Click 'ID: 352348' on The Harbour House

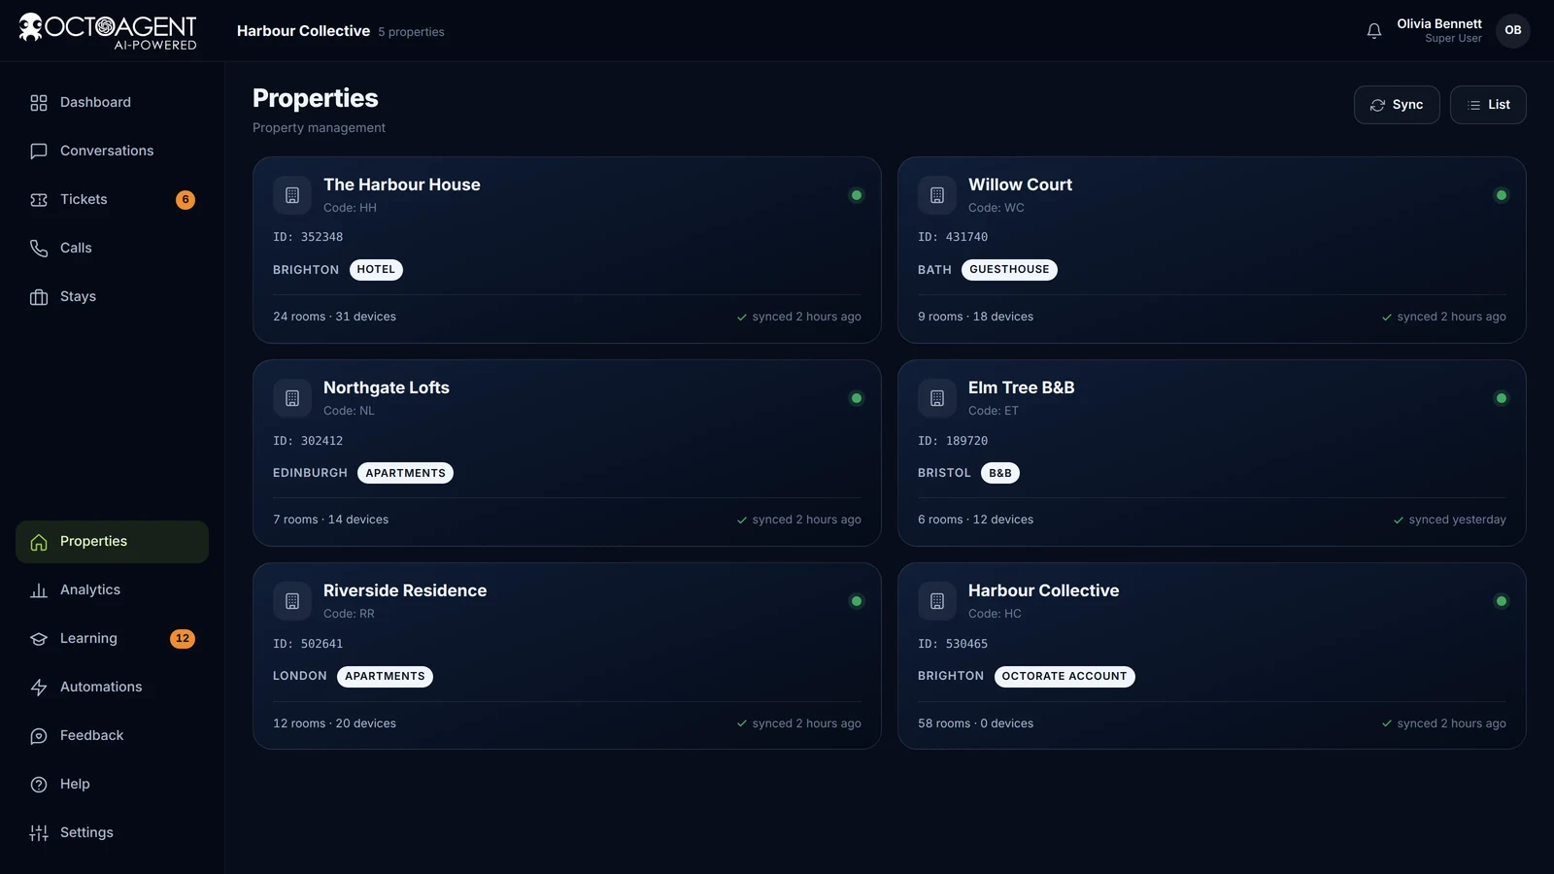click(x=308, y=237)
